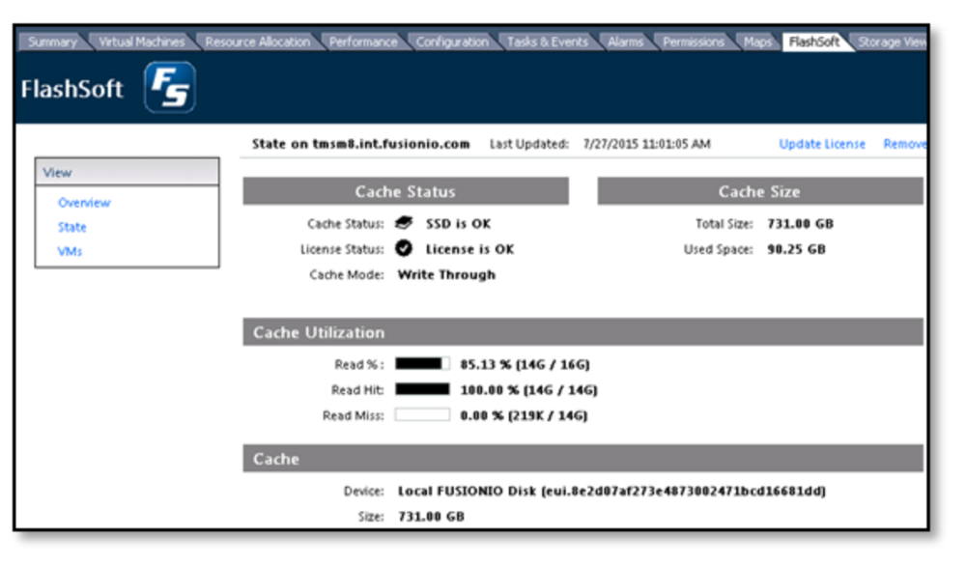
Task: Open the Permissions tab
Action: 693,42
